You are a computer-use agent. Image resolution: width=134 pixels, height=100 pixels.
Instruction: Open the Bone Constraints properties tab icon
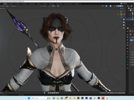(x=127, y=65)
